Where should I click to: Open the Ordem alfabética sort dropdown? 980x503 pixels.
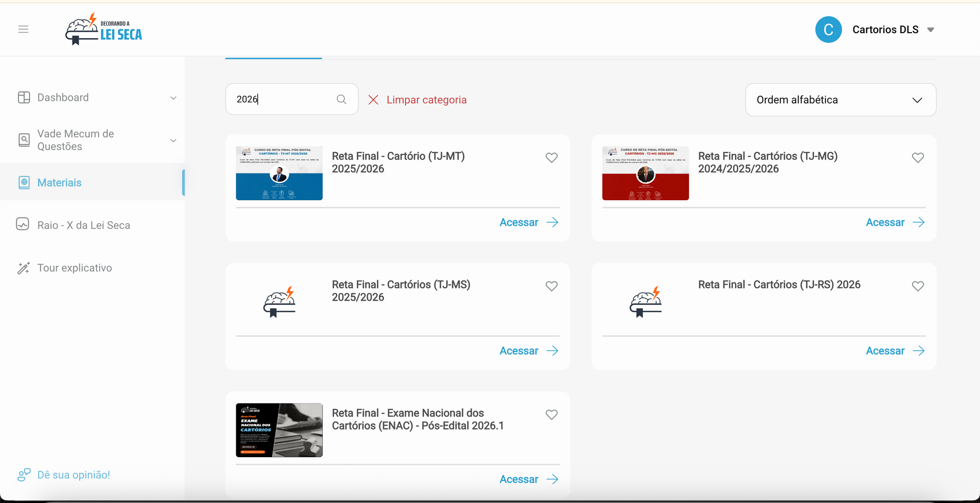(840, 100)
